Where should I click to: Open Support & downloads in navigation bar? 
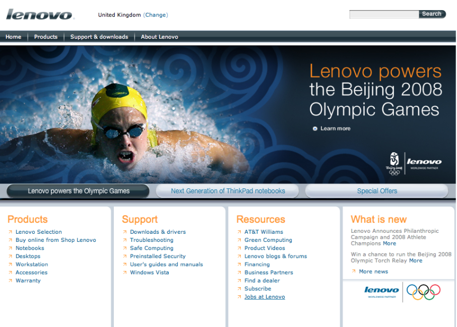coord(99,37)
